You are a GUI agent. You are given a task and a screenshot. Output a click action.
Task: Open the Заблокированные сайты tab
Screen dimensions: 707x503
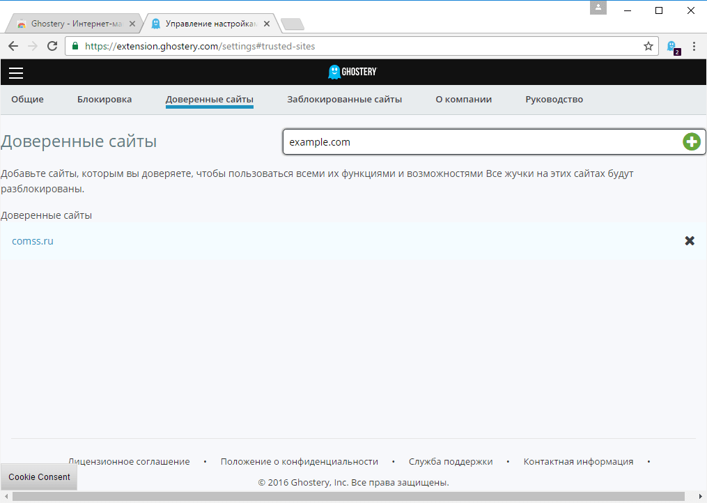click(x=345, y=99)
